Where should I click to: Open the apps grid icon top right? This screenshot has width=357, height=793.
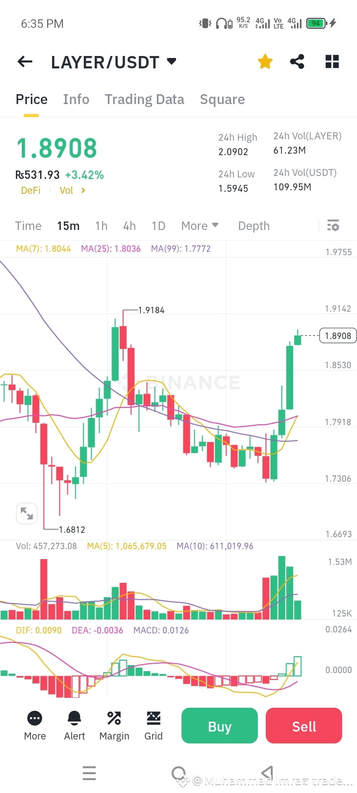331,61
